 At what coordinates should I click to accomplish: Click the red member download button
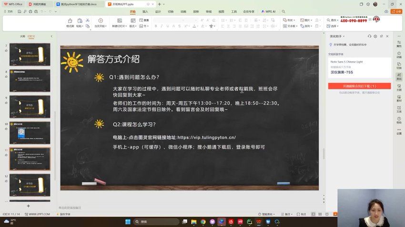(359, 86)
